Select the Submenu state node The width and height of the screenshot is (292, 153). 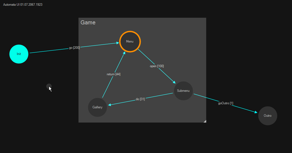pos(183,91)
